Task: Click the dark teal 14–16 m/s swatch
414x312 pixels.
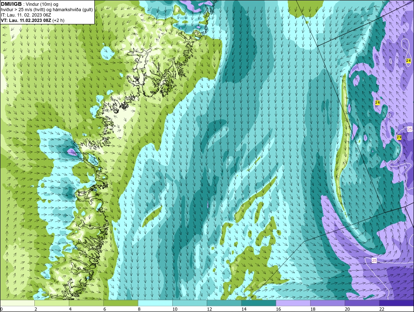Action: [259, 303]
